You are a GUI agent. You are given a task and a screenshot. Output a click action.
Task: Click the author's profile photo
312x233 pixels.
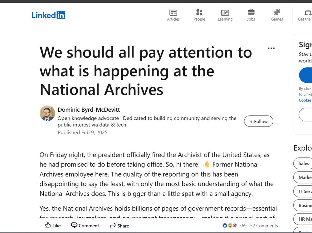point(47,113)
